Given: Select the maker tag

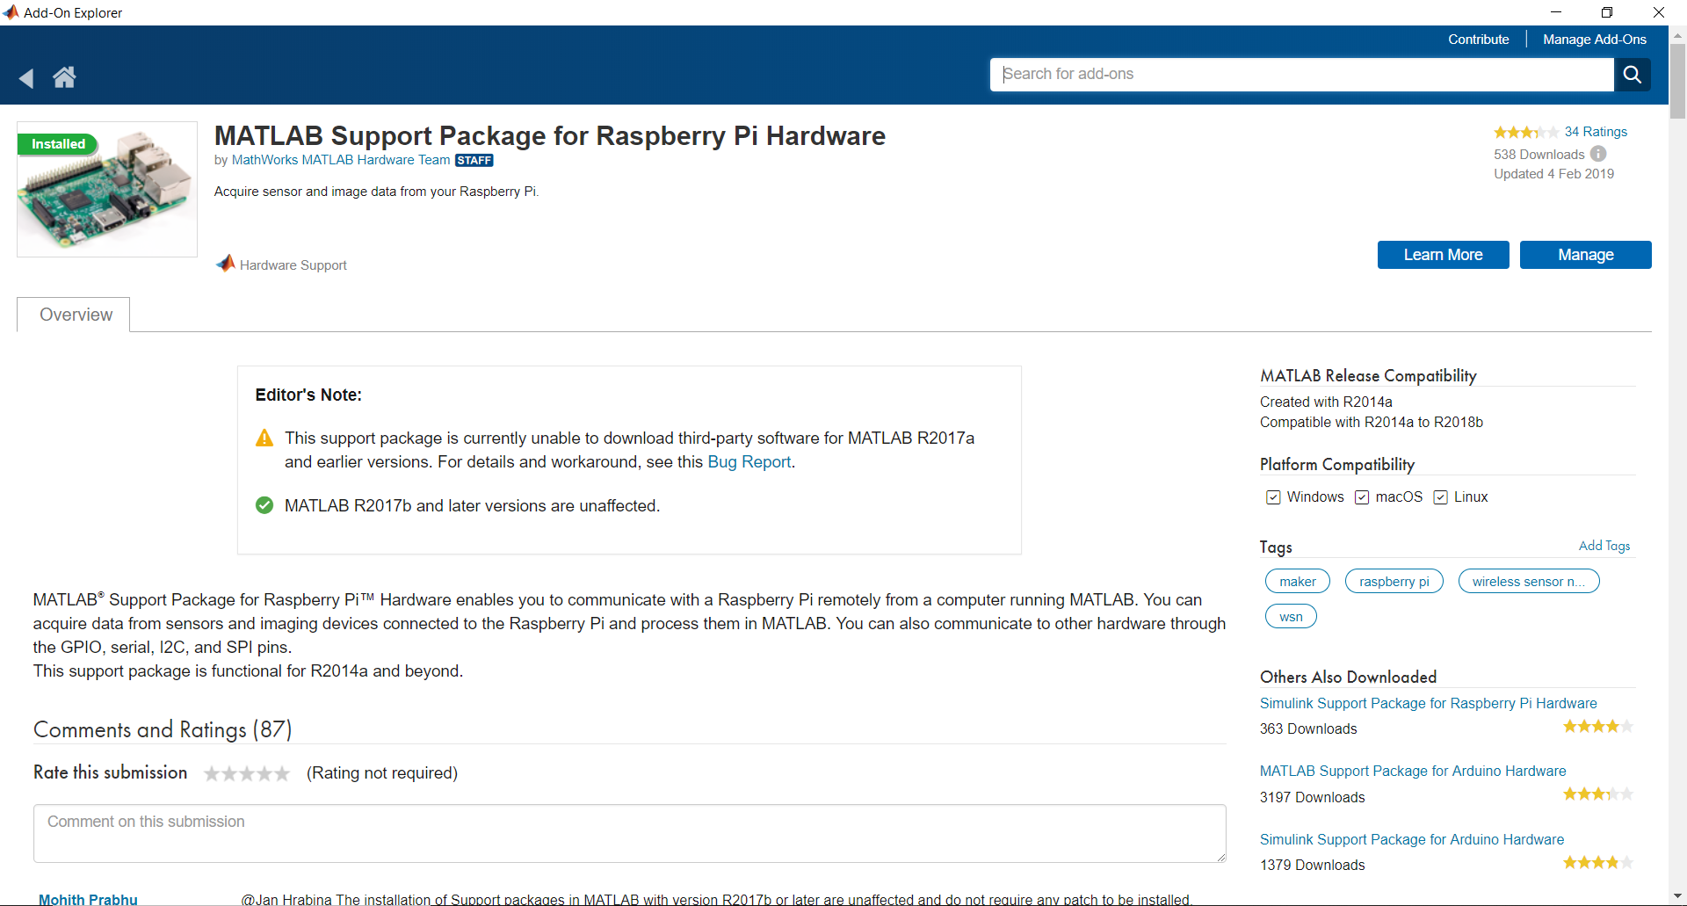Looking at the screenshot, I should pyautogui.click(x=1298, y=582).
